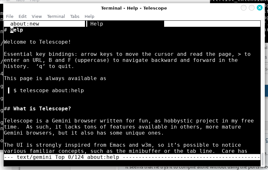Open the Edit menu
The image size is (268, 170).
click(22, 16)
